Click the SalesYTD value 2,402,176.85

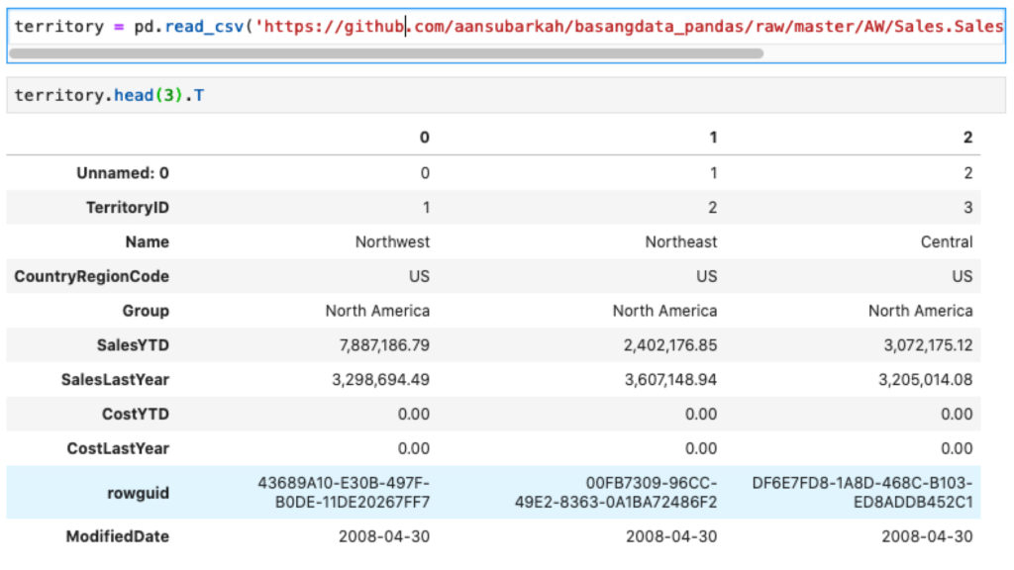click(670, 345)
